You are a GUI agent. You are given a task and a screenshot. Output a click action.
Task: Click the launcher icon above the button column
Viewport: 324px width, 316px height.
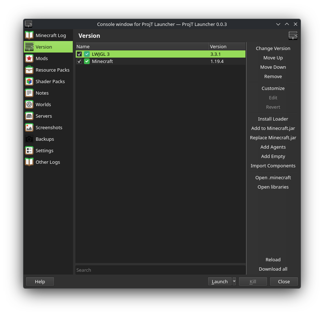click(x=293, y=35)
